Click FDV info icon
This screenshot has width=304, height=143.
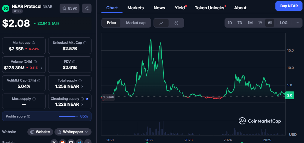click(x=74, y=61)
